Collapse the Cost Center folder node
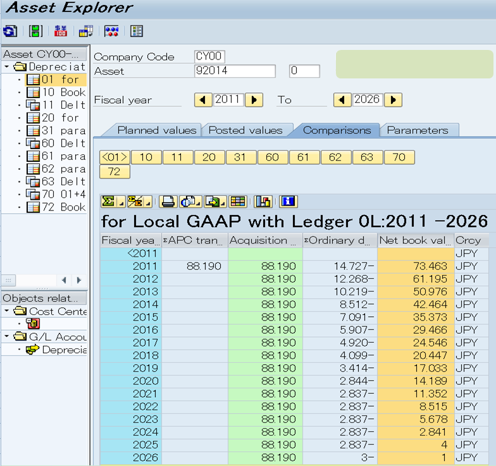 tap(6, 311)
